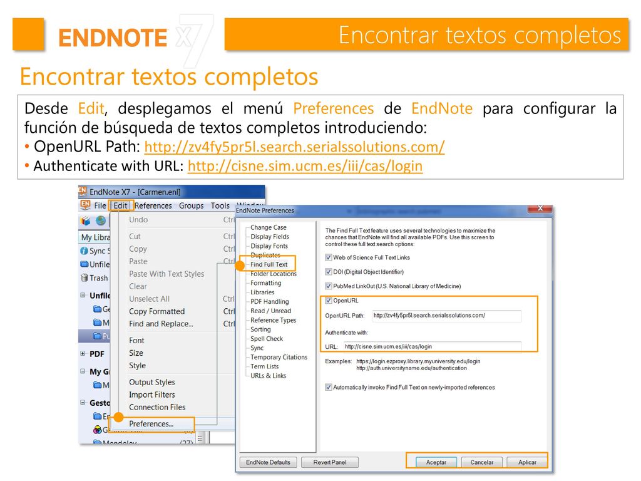Select PDF Handling preferences category
This screenshot has height=481, width=641.
click(x=270, y=302)
